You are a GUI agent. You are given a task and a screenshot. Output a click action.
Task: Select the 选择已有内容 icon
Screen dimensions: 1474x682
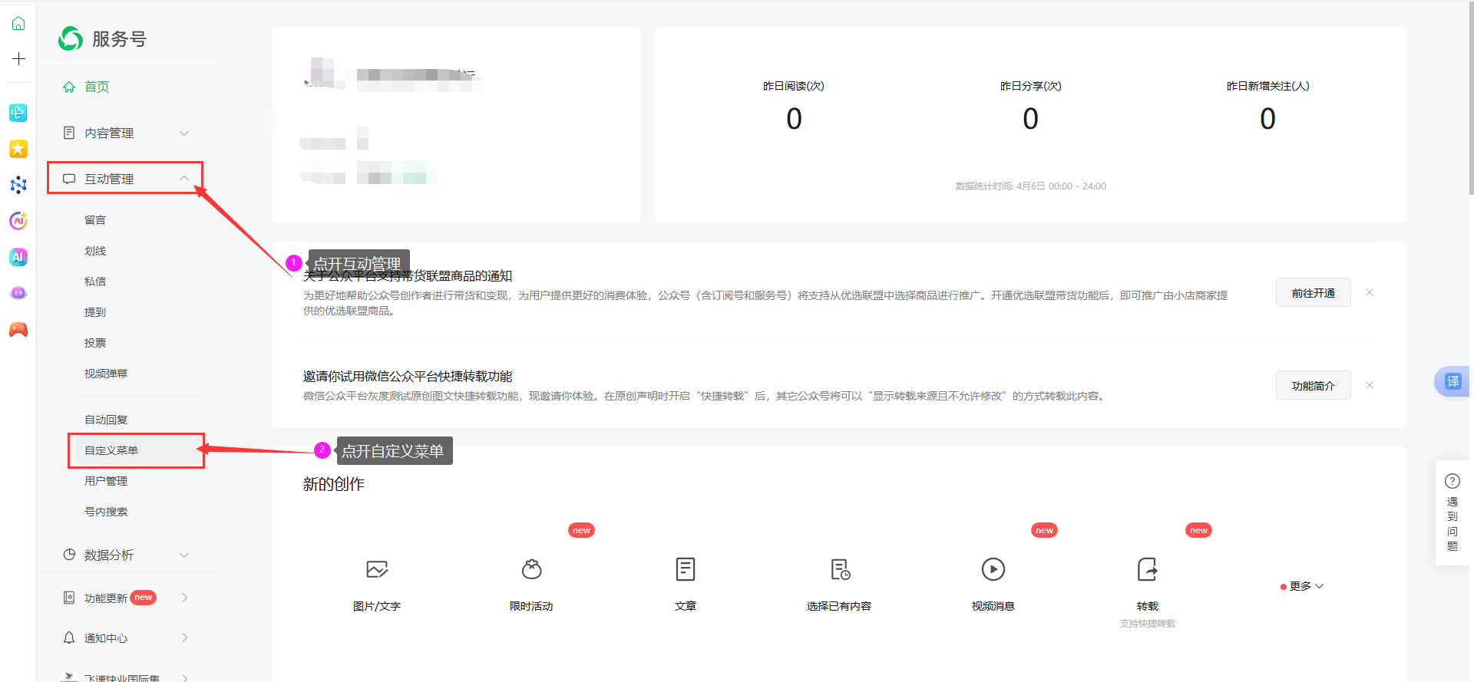(840, 569)
